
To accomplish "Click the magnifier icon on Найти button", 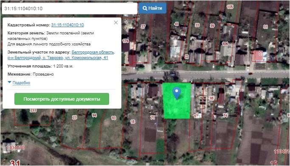I will click(x=145, y=8).
